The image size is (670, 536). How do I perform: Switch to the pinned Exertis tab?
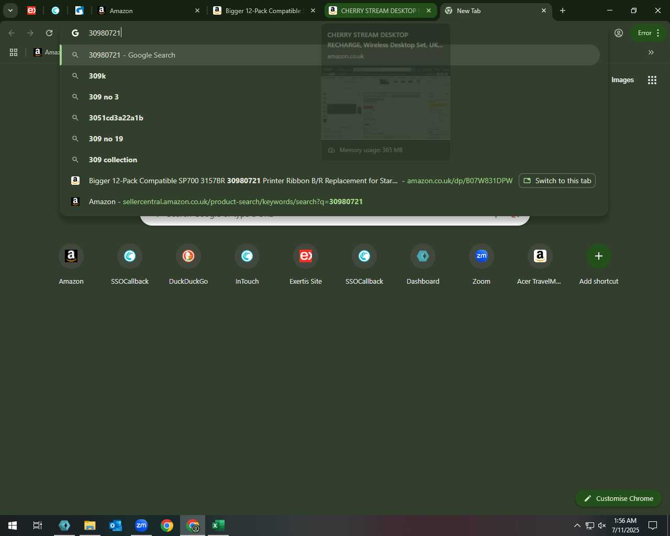tap(31, 10)
